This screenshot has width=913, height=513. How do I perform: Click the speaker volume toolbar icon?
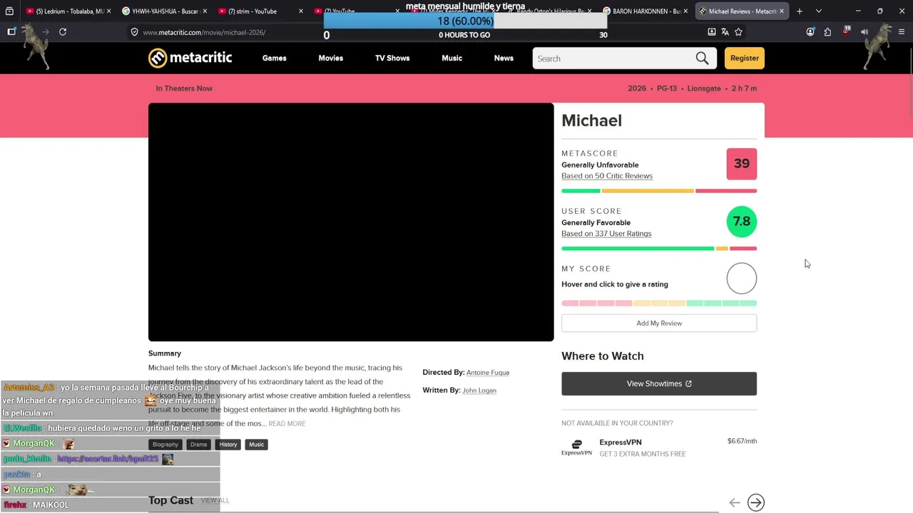click(864, 32)
